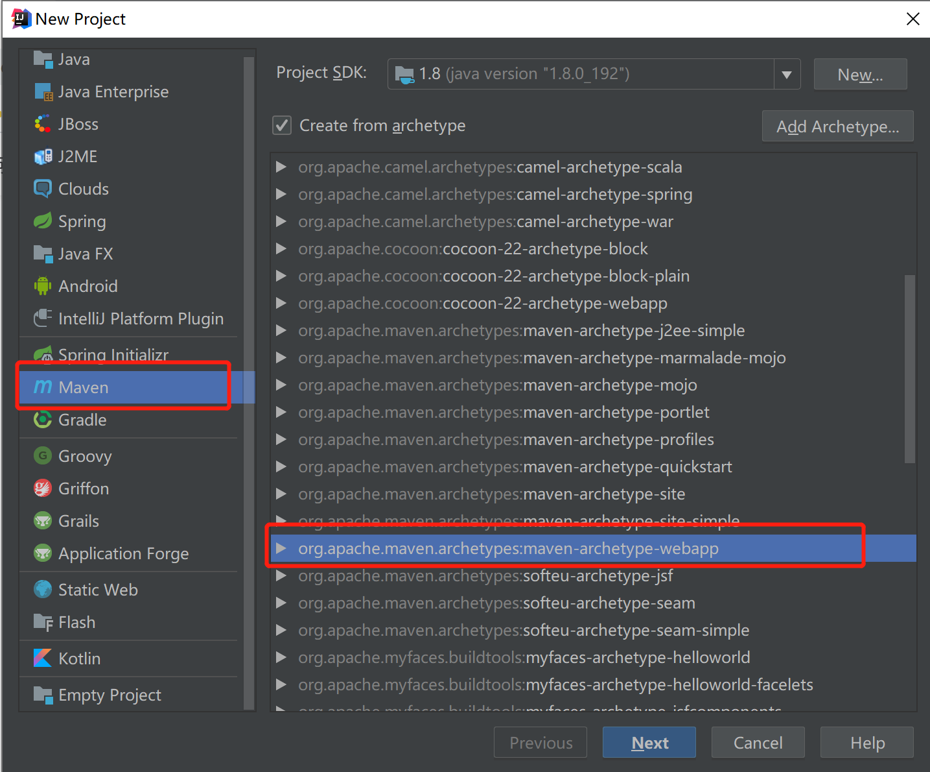Click the archetype list vertical scrollbar
The width and height of the screenshot is (930, 772).
(x=910, y=369)
